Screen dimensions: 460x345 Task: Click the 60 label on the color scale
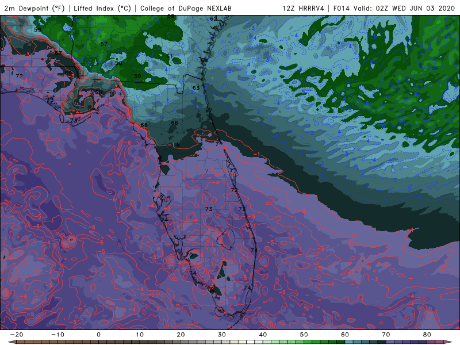coord(345,335)
